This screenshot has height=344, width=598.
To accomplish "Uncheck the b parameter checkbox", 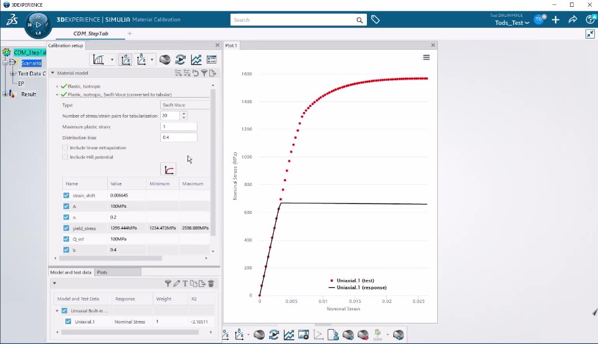I will (67, 249).
